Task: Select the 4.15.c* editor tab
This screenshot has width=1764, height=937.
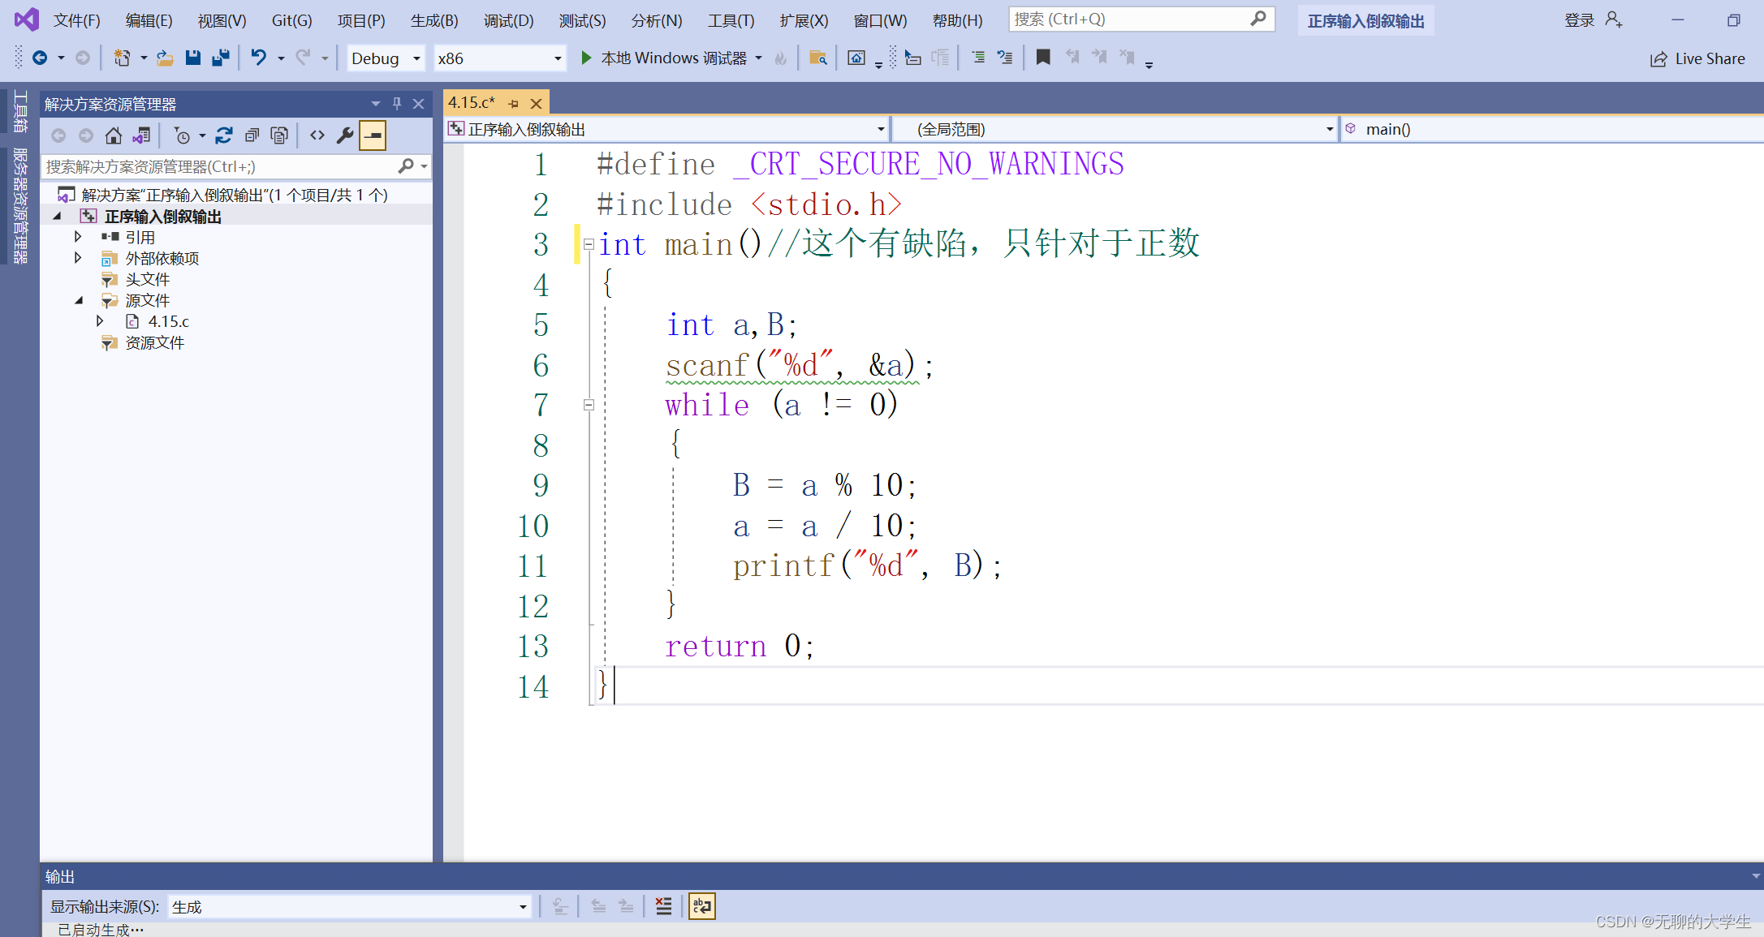Action: click(472, 103)
